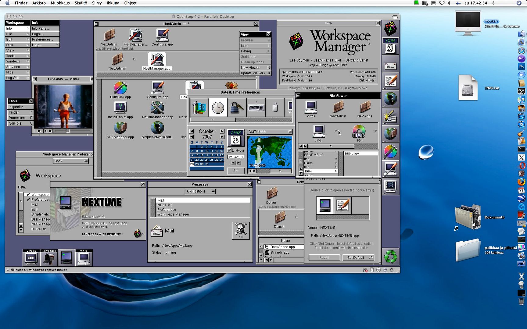Select the Keyboard preferences icon
The image size is (527, 329).
point(256,107)
